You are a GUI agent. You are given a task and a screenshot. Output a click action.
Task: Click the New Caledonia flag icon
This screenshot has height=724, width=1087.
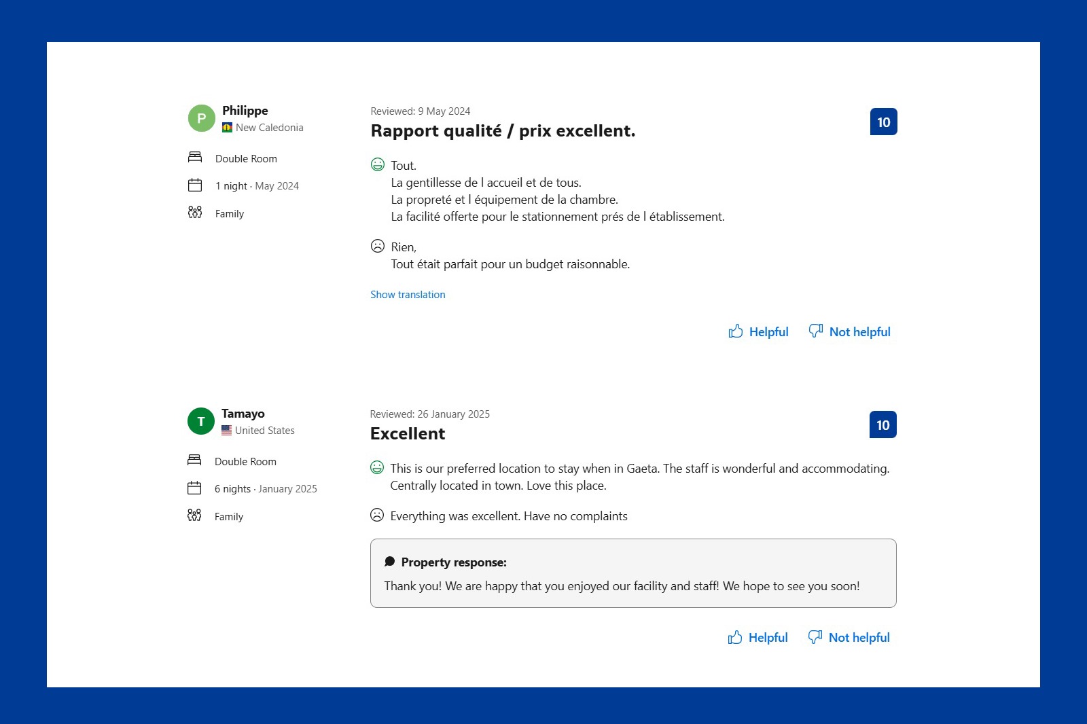(227, 128)
